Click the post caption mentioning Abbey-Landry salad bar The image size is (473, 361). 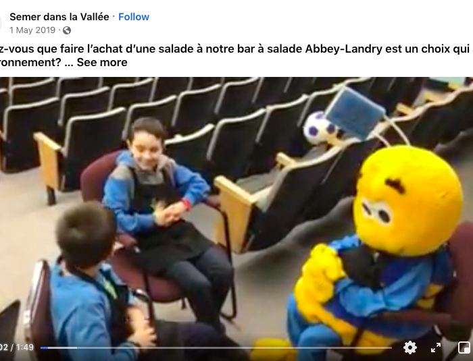[236, 55]
